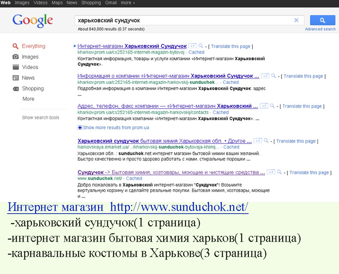
Task: Preview first result with magnifier icon
Action: coord(201,46)
